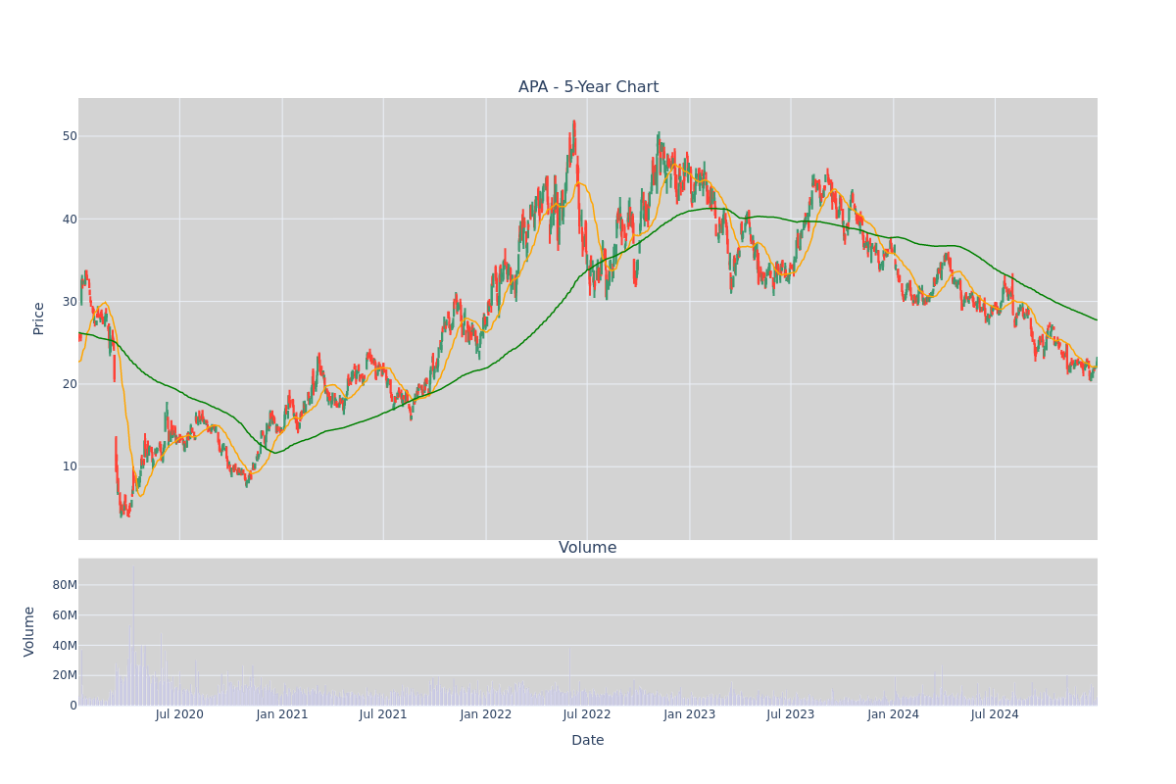This screenshot has width=1176, height=784.
Task: Click the volume axis tick '40M'
Action: [65, 645]
